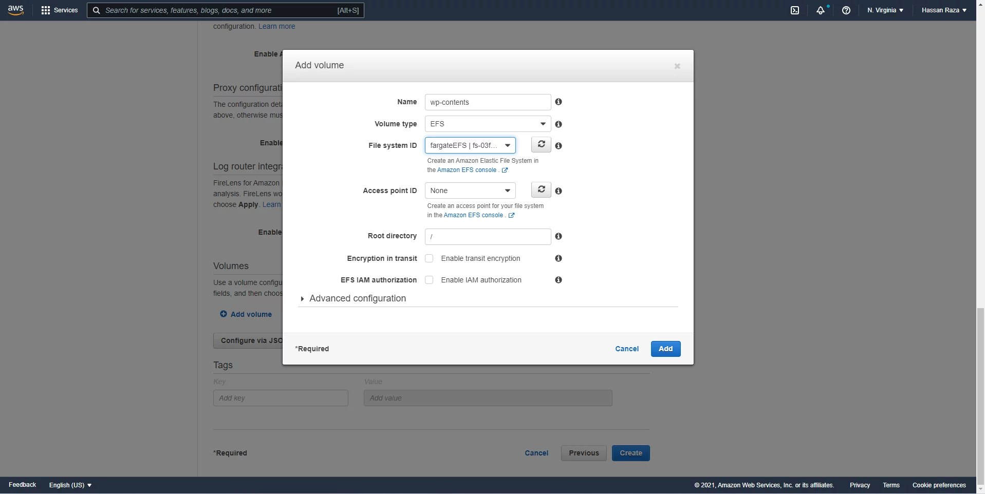The height and width of the screenshot is (494, 985).
Task: Open Cookie preferences in footer
Action: 939,485
